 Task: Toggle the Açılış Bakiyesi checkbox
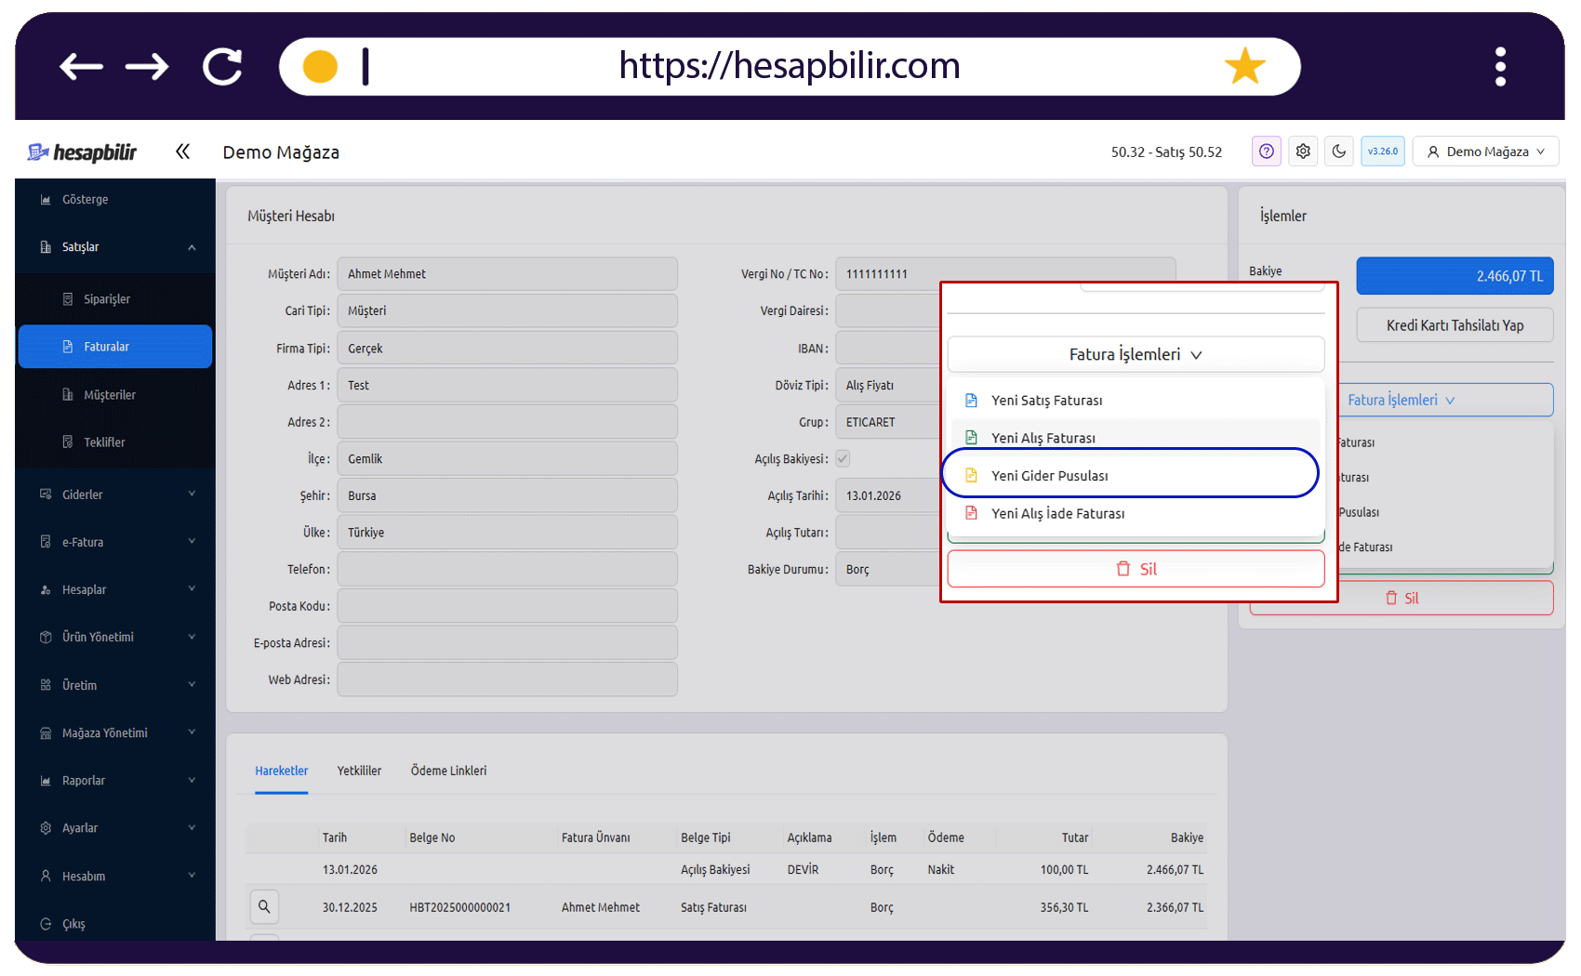click(843, 458)
